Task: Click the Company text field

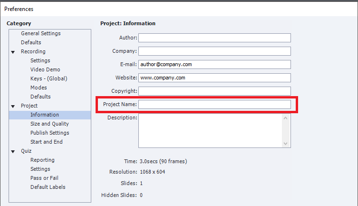Action: [x=214, y=51]
